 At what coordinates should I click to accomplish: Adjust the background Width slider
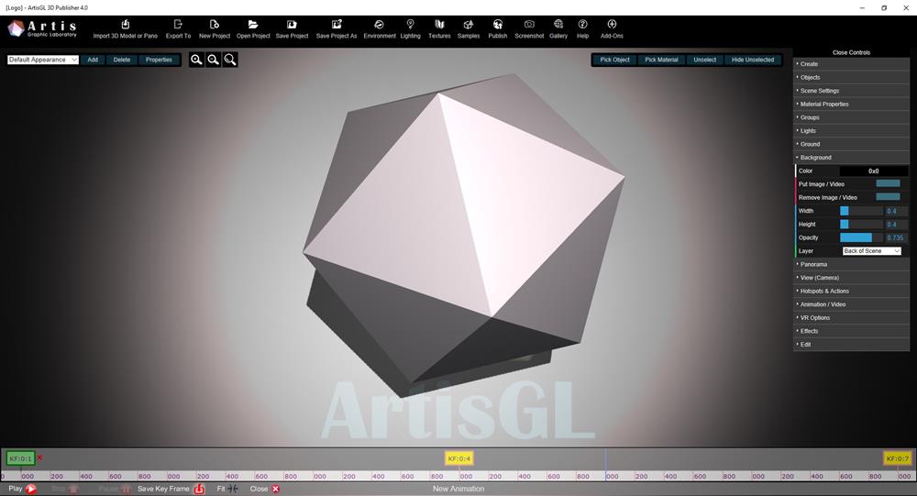click(x=861, y=211)
